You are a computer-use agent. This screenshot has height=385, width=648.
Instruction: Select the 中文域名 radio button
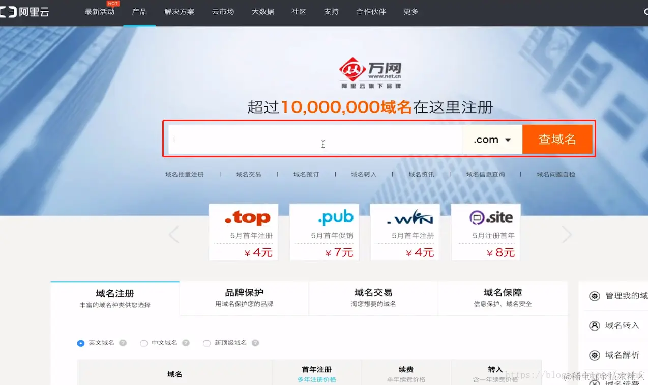(x=143, y=343)
